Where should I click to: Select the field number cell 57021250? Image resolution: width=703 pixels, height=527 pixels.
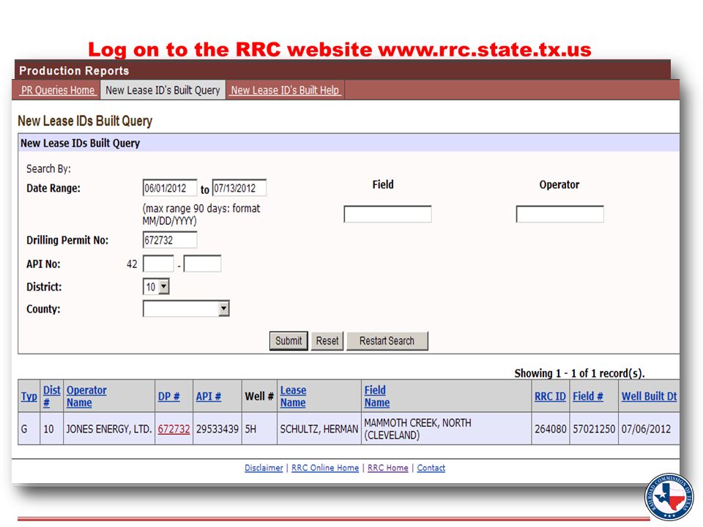pos(594,429)
